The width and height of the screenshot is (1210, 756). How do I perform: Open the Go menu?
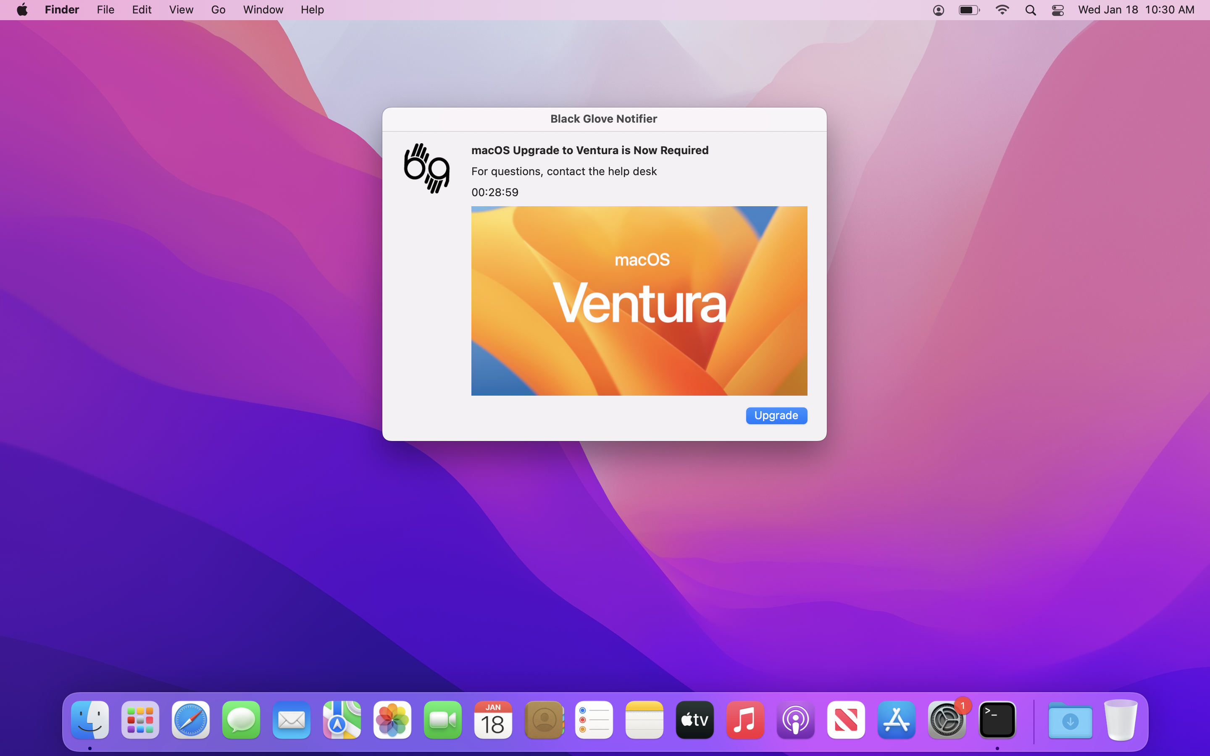[218, 10]
